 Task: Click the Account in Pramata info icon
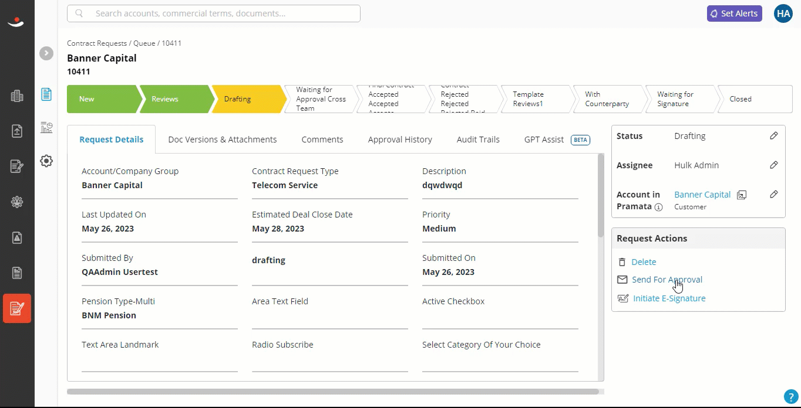coord(658,207)
